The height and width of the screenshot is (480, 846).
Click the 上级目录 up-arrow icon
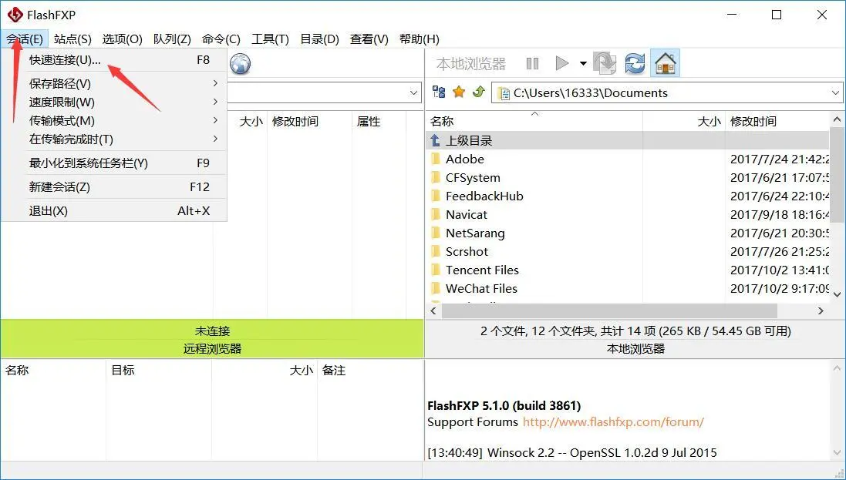[x=436, y=141]
